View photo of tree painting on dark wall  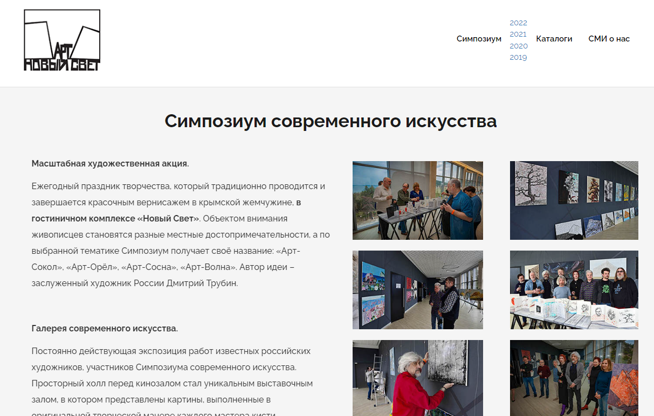click(x=574, y=200)
